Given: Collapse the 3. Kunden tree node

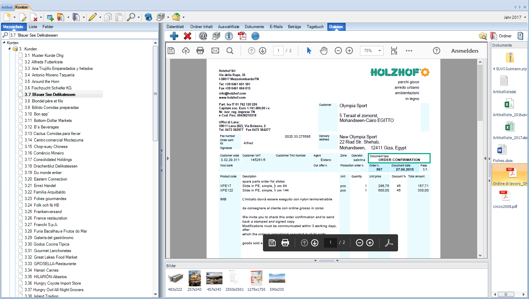Looking at the screenshot, I should pyautogui.click(x=10, y=49).
